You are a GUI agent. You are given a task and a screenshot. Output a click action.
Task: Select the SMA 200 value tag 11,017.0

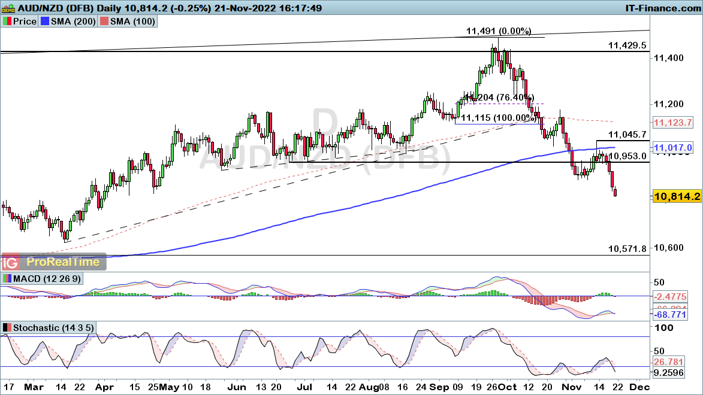coord(672,147)
